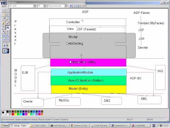Toggle Underline in the Fonts toolbar

[x=79, y=6]
